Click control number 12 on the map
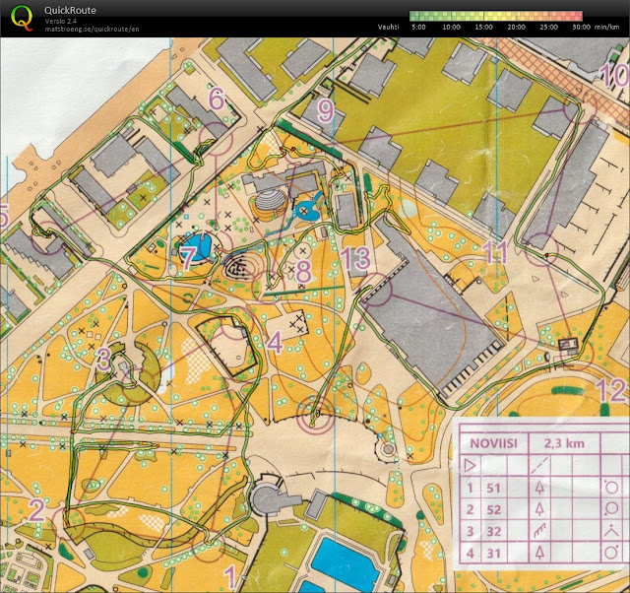Viewport: 630px width, 593px height. point(610,389)
